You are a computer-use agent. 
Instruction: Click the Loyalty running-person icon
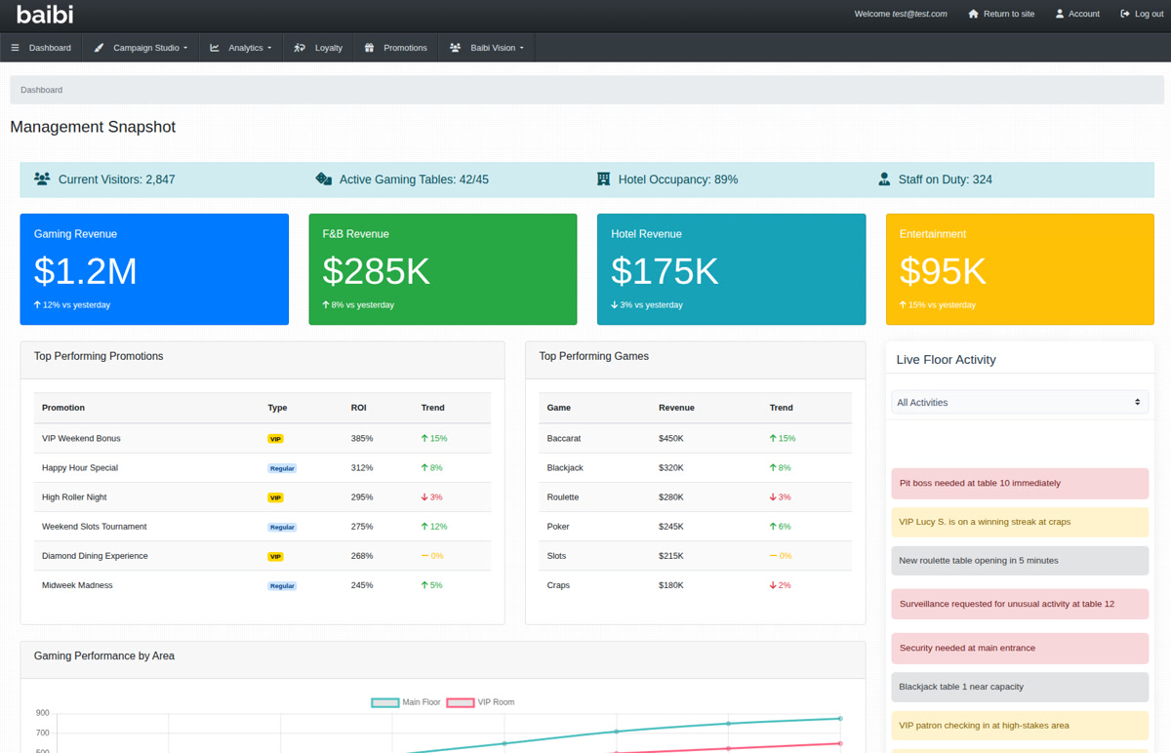[x=302, y=47]
